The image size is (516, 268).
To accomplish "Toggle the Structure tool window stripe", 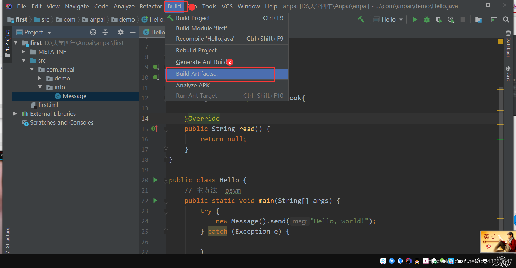I will [x=7, y=240].
